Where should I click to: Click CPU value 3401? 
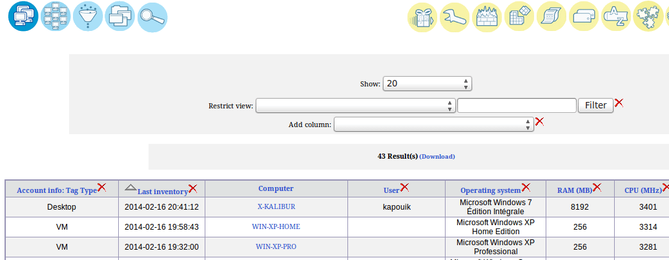[x=648, y=207]
